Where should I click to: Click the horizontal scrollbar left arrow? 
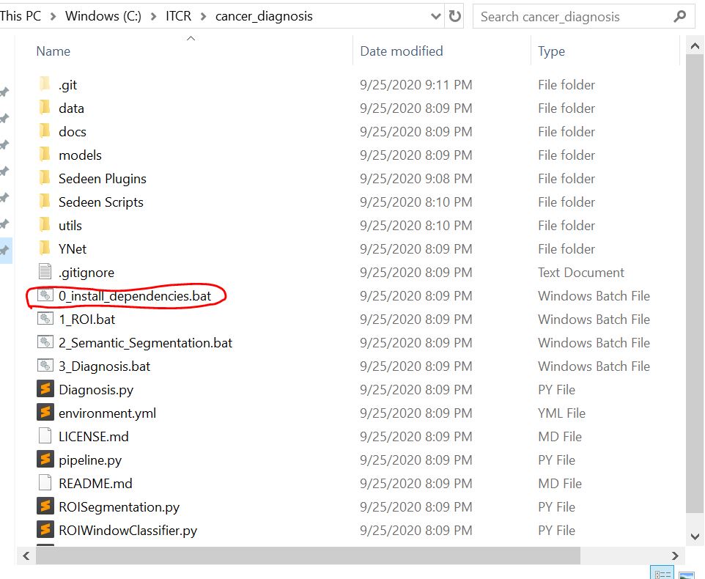[x=26, y=556]
